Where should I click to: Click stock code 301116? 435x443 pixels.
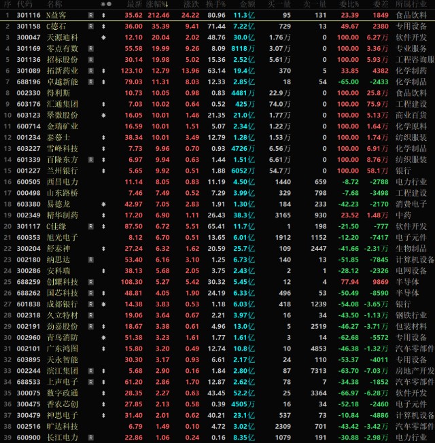pyautogui.click(x=29, y=15)
